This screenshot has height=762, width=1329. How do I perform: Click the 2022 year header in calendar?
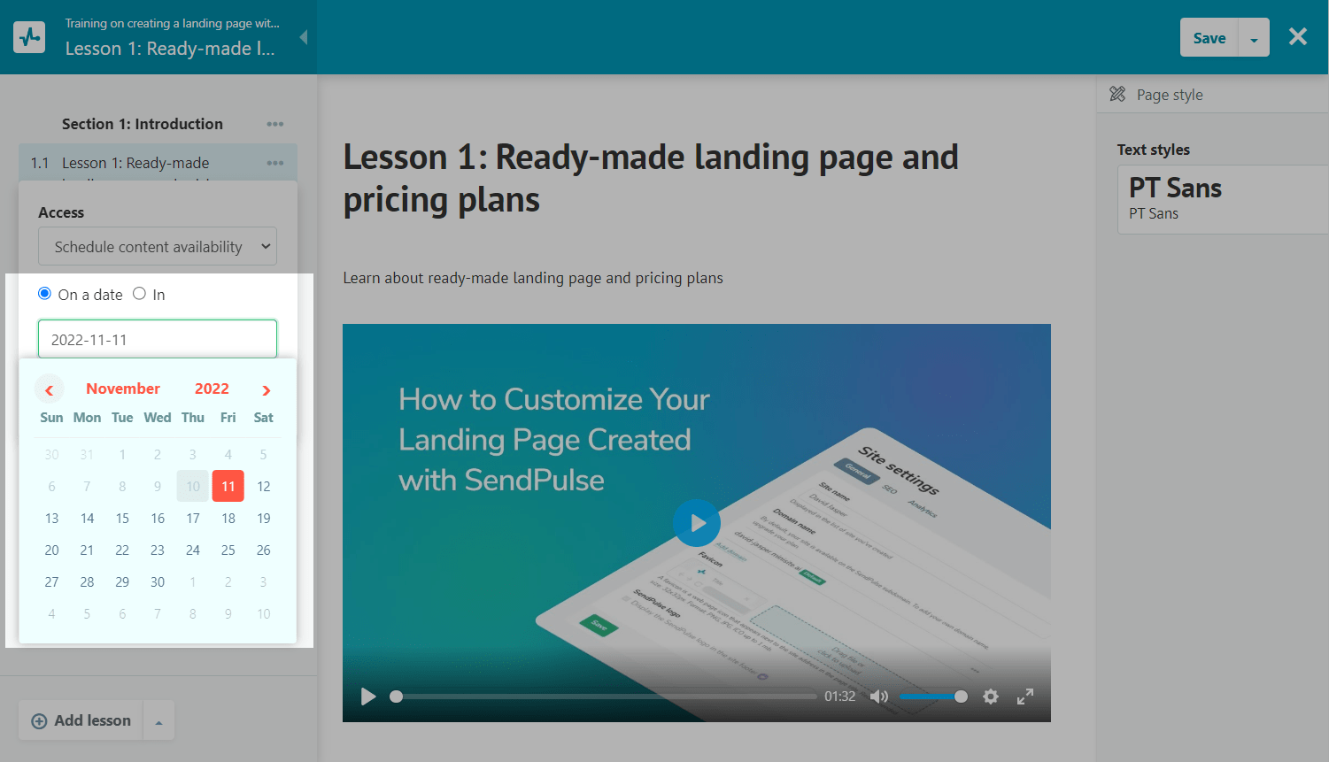[x=212, y=389]
